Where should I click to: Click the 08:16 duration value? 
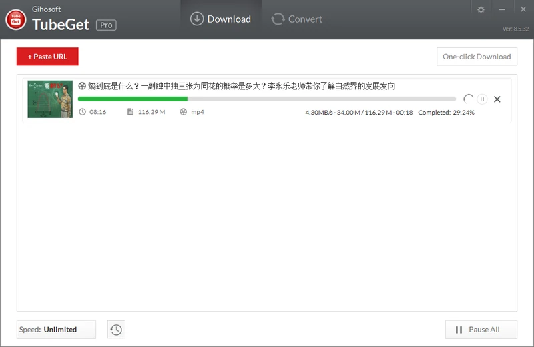pyautogui.click(x=97, y=111)
